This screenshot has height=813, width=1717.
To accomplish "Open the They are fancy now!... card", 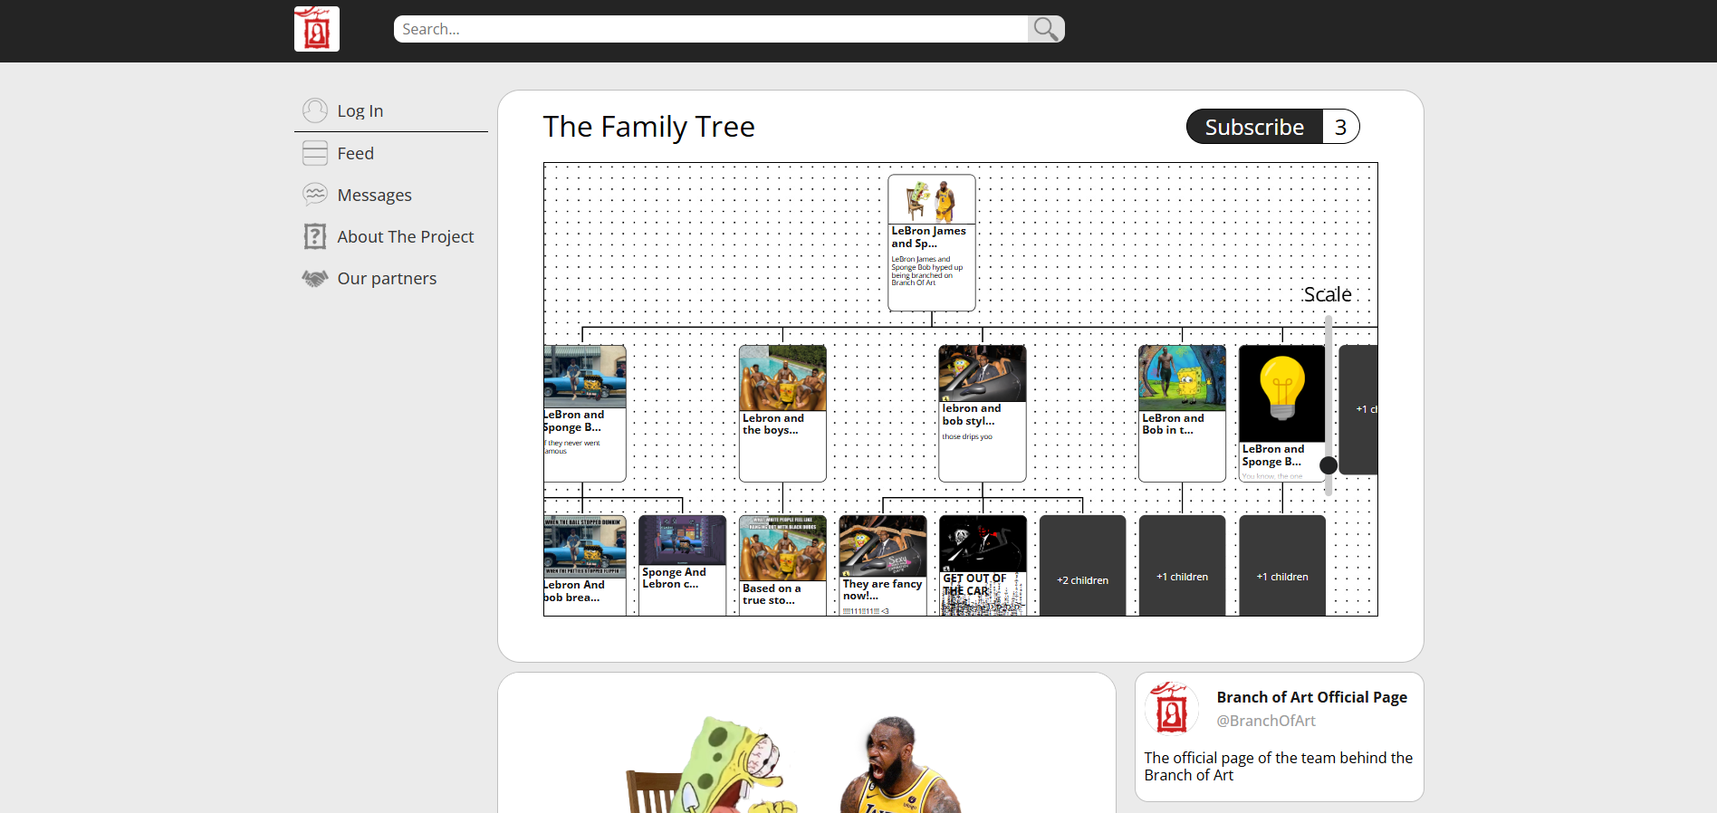I will [883, 566].
